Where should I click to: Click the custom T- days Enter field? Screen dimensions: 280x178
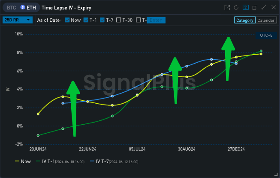pyautogui.click(x=156, y=20)
